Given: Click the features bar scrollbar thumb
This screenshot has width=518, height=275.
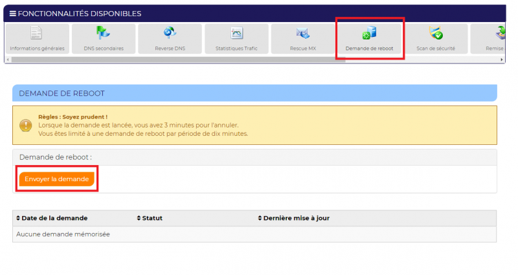Looking at the screenshot, I should tap(179, 60).
